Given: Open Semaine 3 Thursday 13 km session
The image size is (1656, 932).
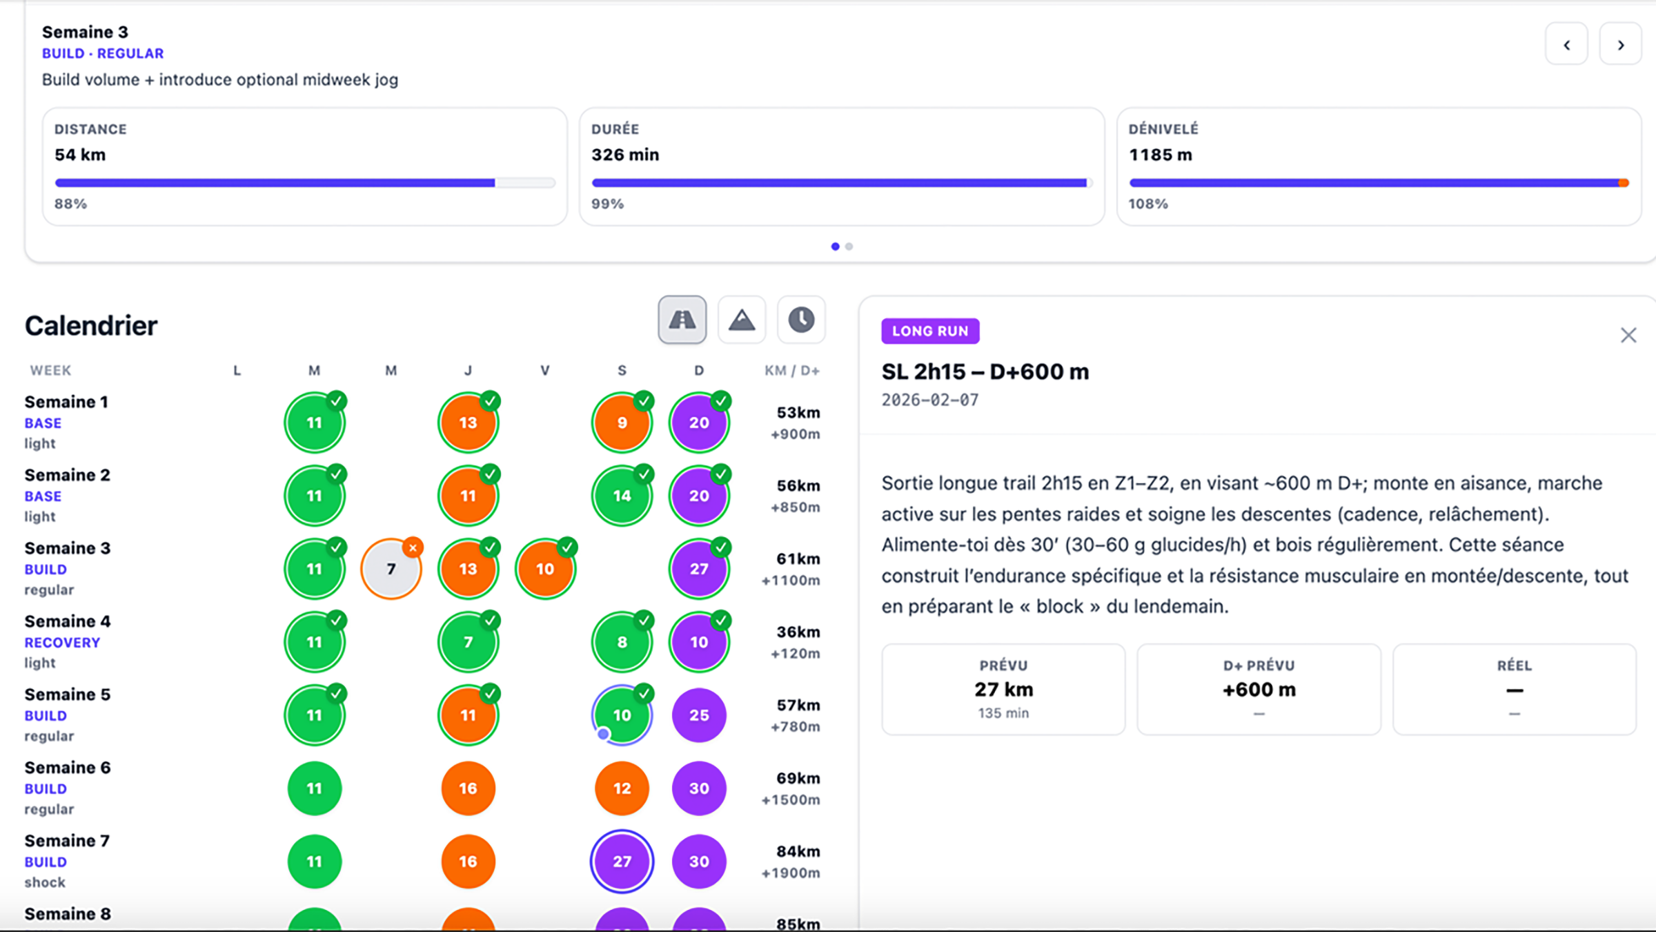Looking at the screenshot, I should click(x=469, y=569).
